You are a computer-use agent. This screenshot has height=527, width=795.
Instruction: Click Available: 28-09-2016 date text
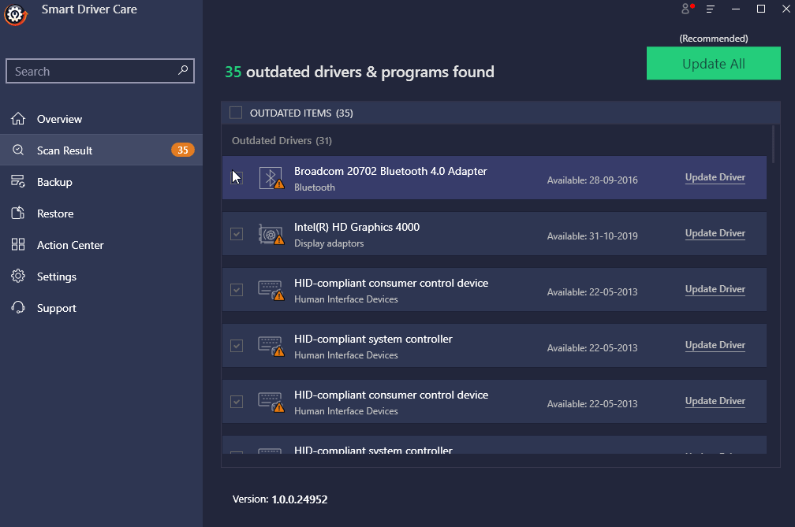592,180
